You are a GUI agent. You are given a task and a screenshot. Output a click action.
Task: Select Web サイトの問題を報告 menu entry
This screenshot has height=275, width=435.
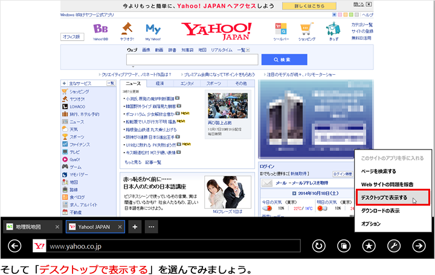click(x=387, y=185)
